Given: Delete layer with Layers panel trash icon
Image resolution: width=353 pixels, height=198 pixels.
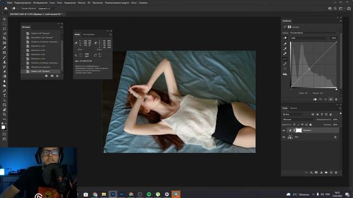Looking at the screenshot, I should tap(336, 172).
